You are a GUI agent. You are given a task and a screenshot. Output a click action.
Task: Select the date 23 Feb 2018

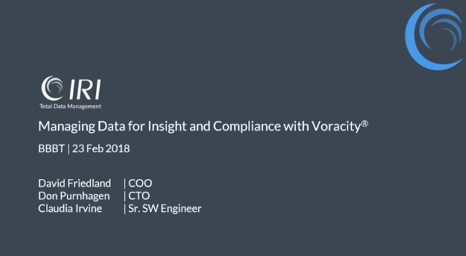(x=101, y=148)
